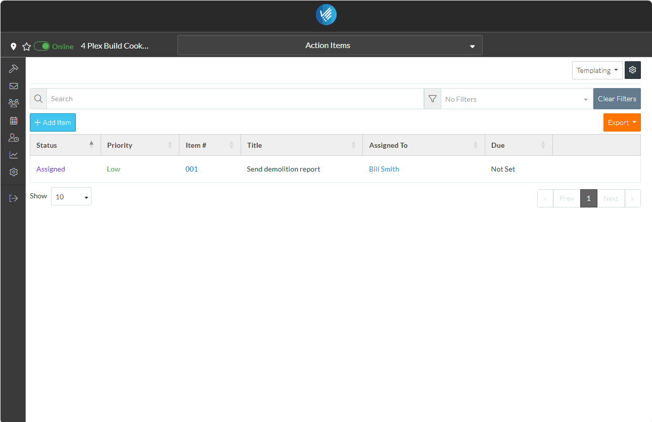Click into the Search field
Image resolution: width=652 pixels, height=422 pixels.
[235, 99]
